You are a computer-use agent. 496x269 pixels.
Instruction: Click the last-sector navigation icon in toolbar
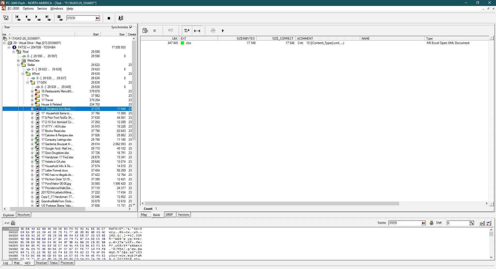tap(48, 18)
